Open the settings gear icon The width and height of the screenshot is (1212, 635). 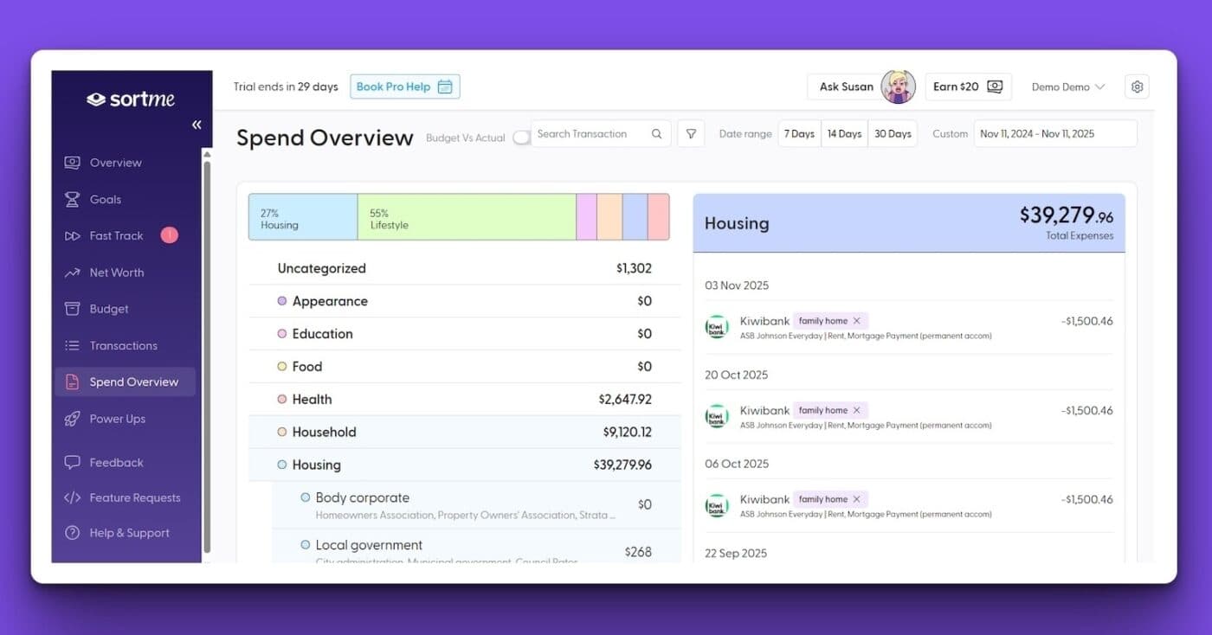coord(1137,86)
